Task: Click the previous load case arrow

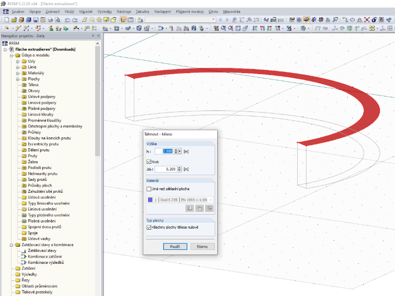Action: [221, 20]
